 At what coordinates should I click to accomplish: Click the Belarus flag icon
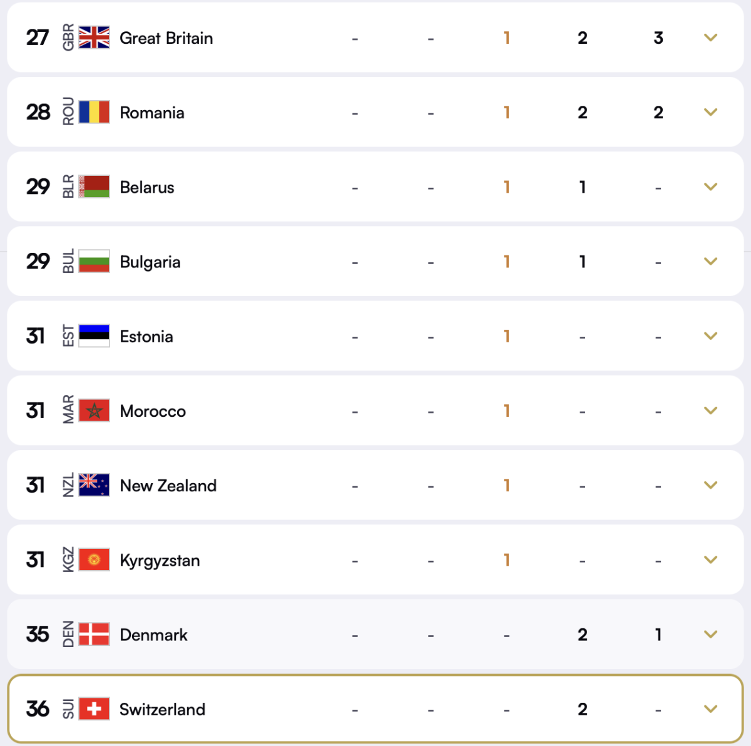click(95, 186)
